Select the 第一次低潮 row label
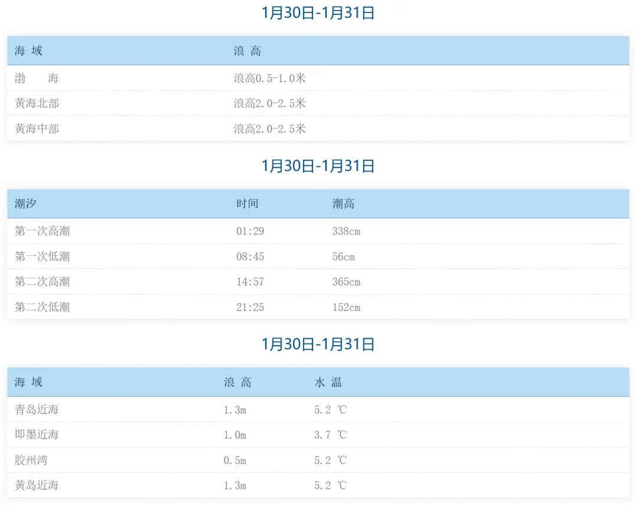 [43, 257]
